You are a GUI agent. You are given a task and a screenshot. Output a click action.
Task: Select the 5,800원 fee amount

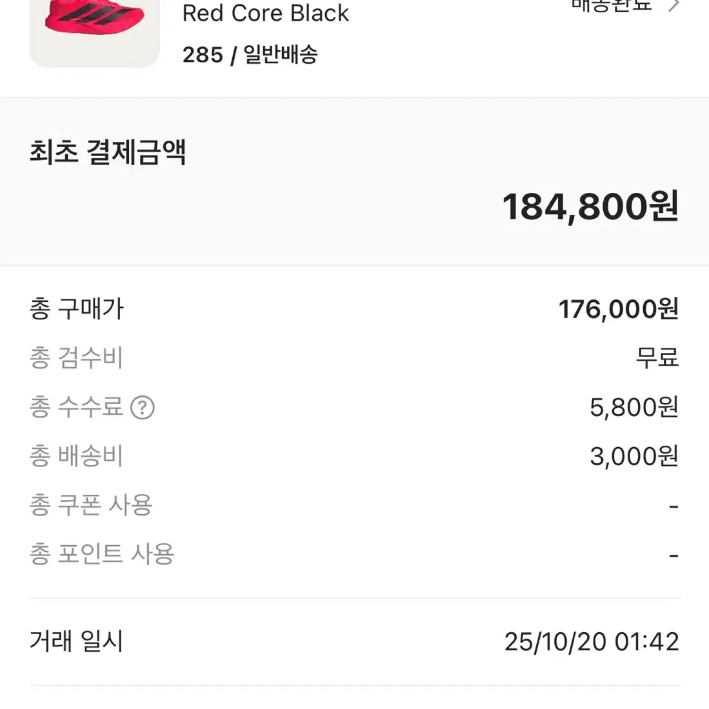[x=634, y=408]
